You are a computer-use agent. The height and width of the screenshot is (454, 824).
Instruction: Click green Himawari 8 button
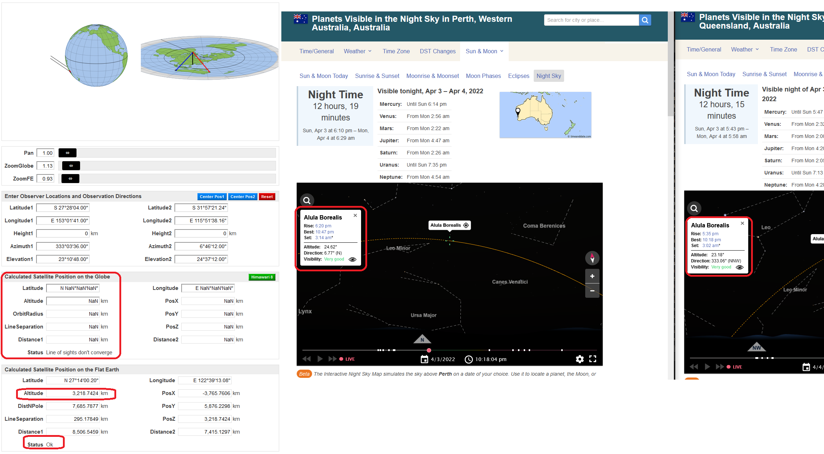262,277
